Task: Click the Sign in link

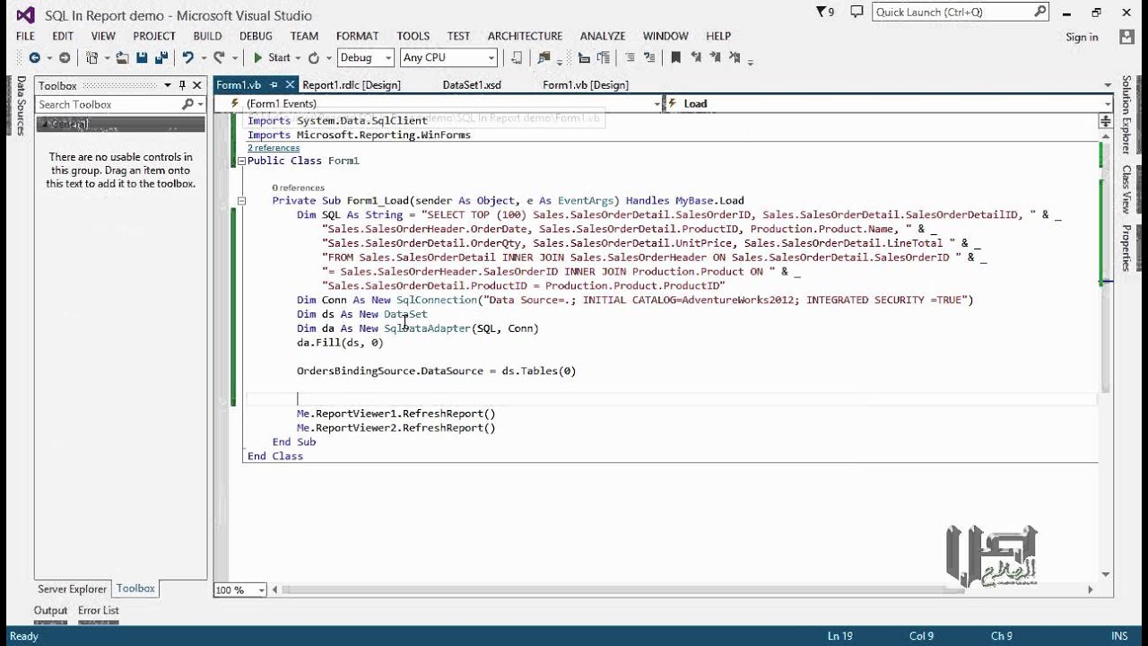Action: tap(1082, 37)
